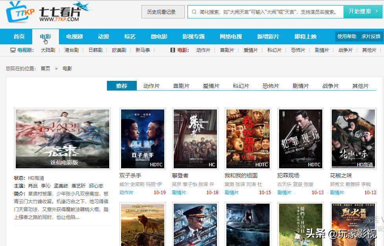Open the 双子杀手 movie poster
This screenshot has width=384, height=246.
point(142,139)
